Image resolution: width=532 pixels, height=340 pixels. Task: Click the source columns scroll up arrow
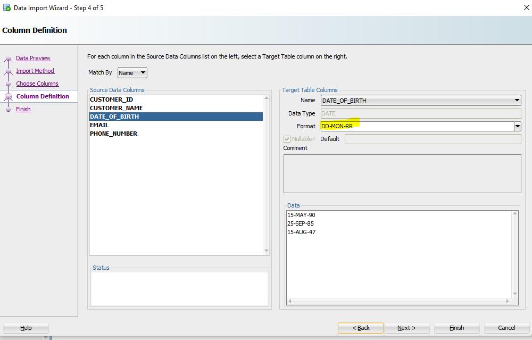[x=267, y=98]
